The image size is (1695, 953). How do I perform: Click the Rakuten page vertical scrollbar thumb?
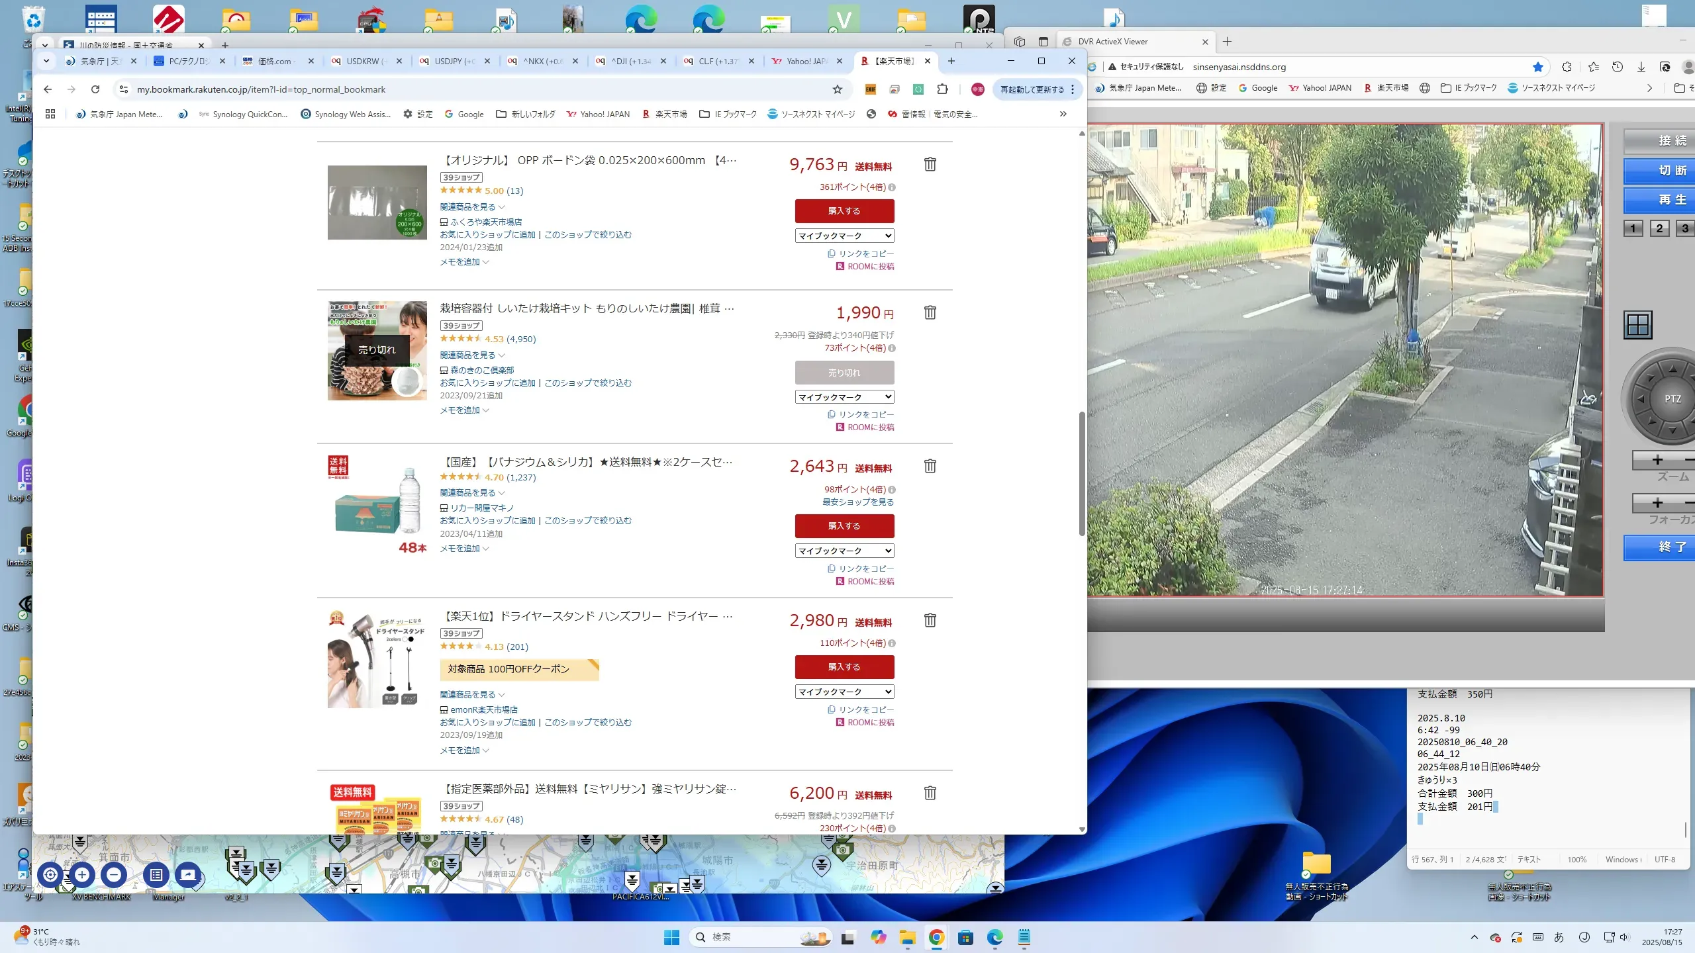click(x=1081, y=473)
